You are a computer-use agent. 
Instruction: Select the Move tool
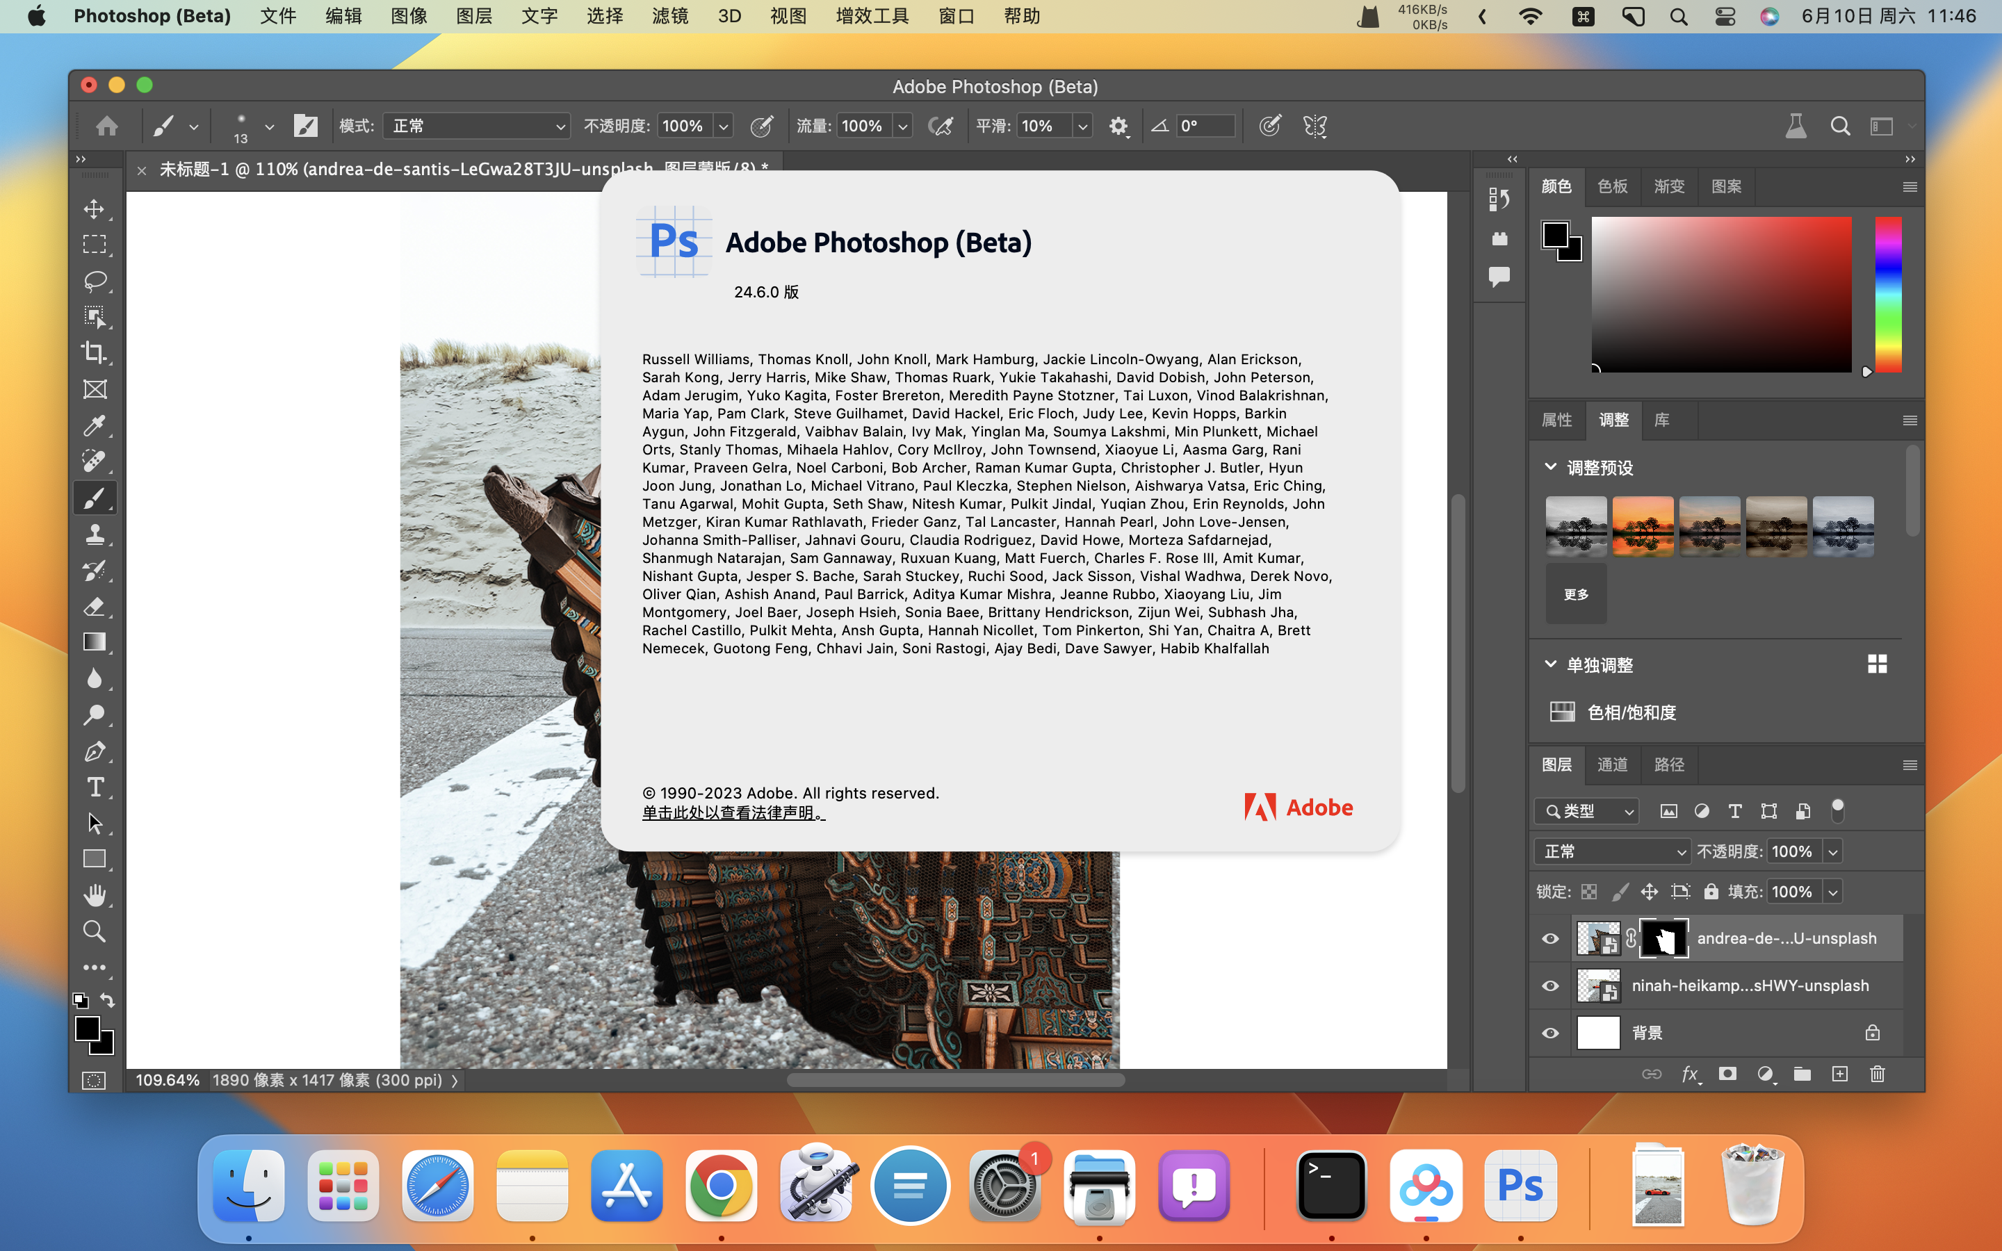[x=95, y=208]
